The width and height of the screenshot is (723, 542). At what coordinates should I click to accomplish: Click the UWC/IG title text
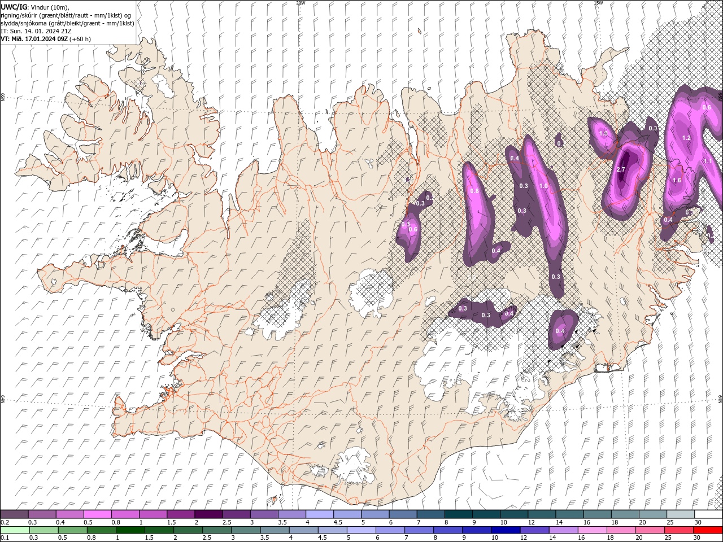15,7
